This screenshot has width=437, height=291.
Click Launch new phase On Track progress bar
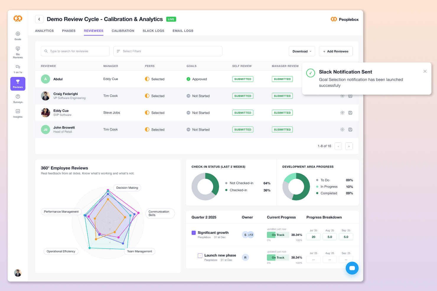pos(278,258)
